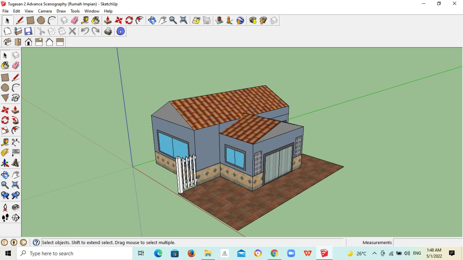Open Model Info blue icon

120,31
